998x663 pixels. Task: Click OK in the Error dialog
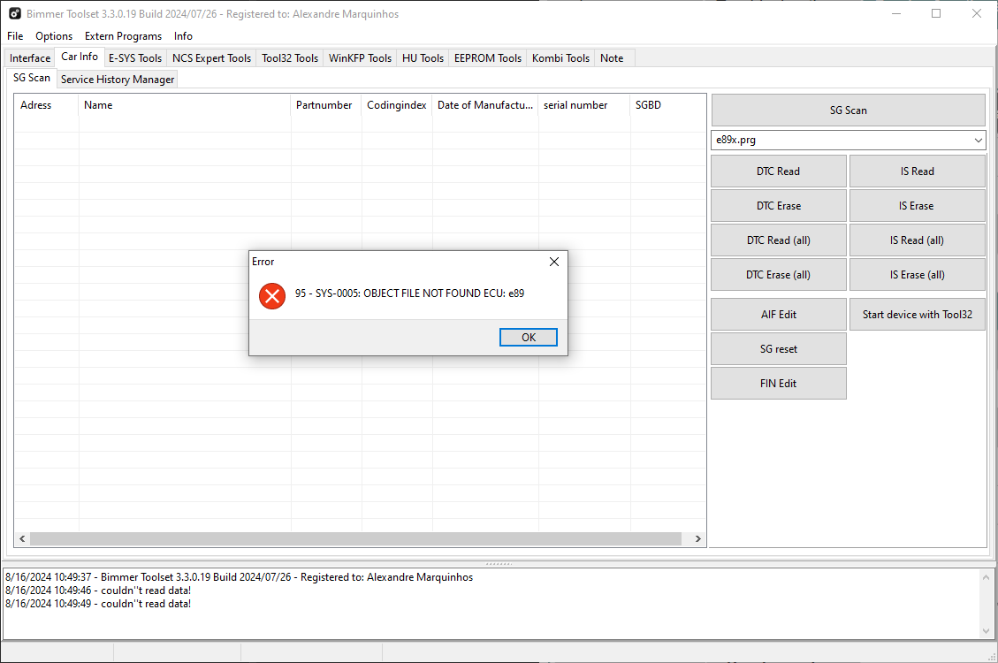529,337
